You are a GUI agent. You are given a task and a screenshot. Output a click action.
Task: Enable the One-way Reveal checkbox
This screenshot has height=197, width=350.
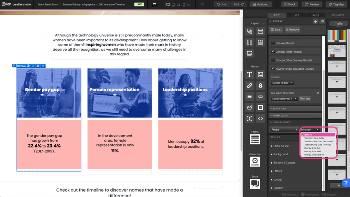pyautogui.click(x=273, y=43)
